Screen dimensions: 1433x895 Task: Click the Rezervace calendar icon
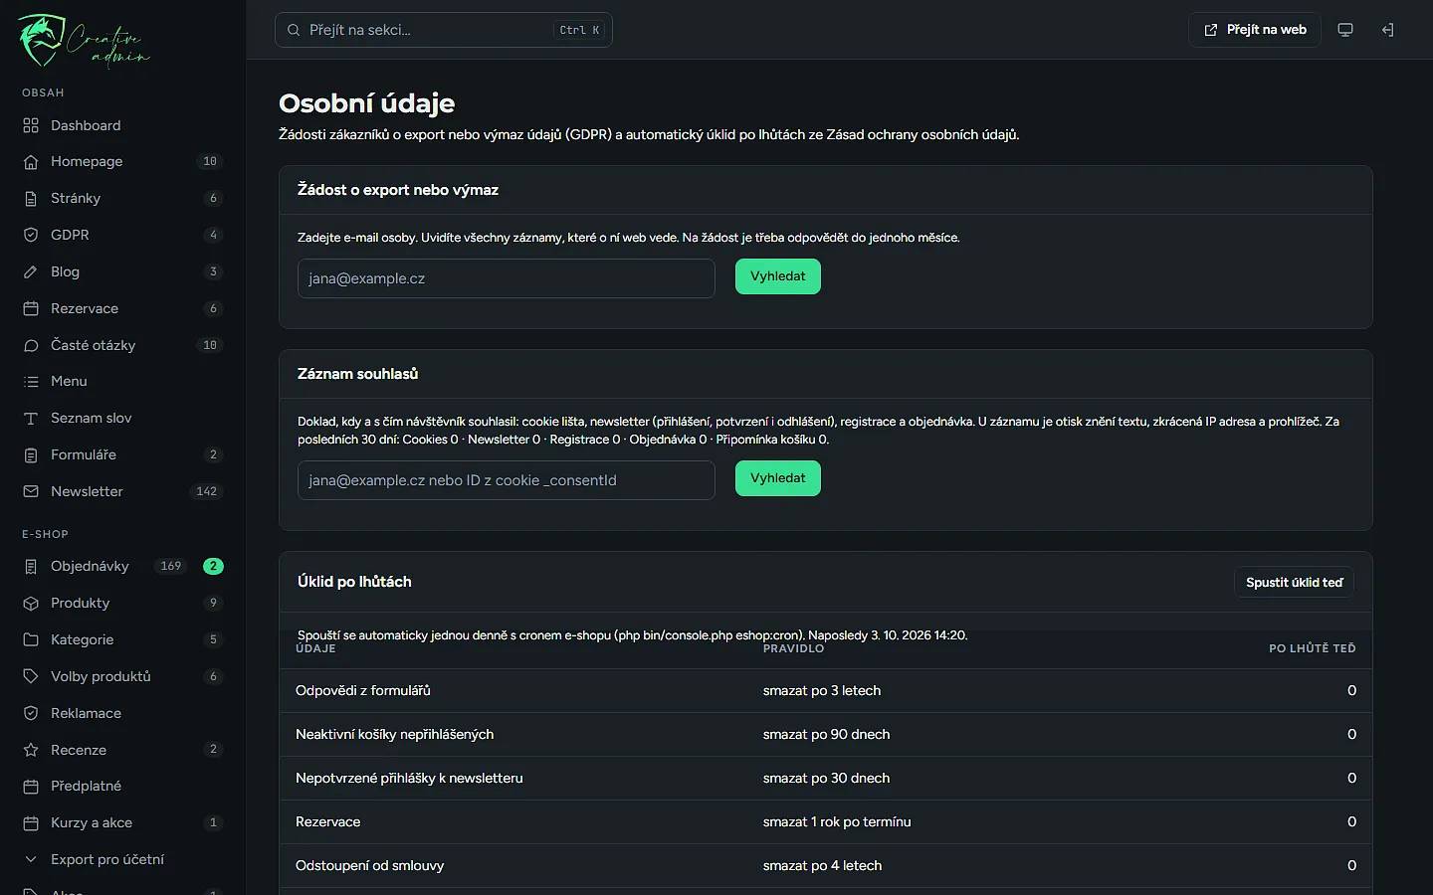tap(31, 309)
